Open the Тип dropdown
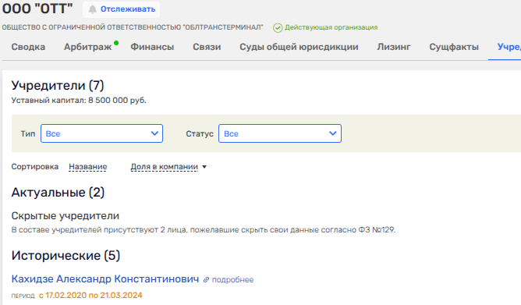 pos(101,133)
